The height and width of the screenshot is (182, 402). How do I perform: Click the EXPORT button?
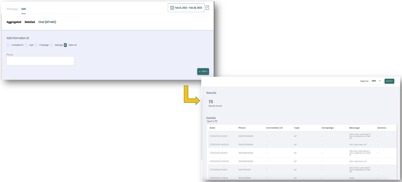pyautogui.click(x=389, y=81)
